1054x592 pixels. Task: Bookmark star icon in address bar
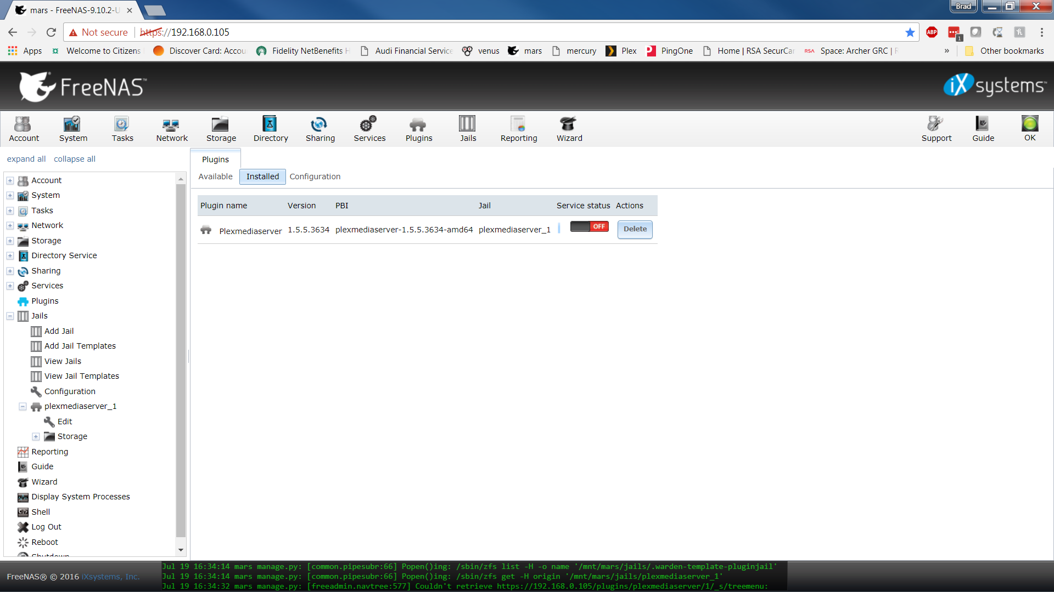pyautogui.click(x=910, y=32)
